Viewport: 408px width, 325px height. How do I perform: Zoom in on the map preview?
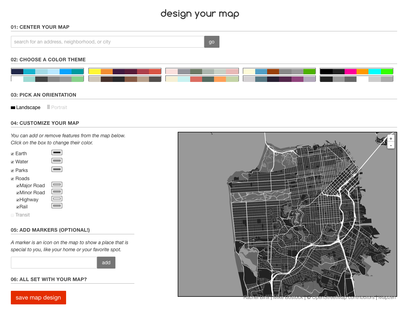391,138
